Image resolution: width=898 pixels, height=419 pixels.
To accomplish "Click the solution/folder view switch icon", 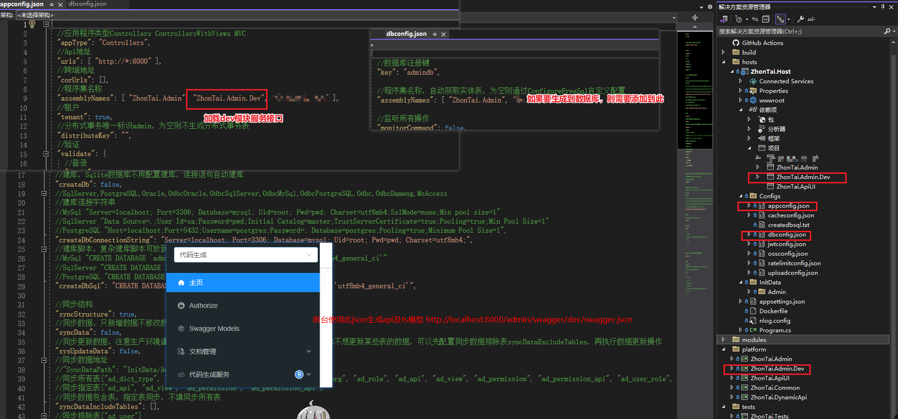I will pyautogui.click(x=724, y=19).
